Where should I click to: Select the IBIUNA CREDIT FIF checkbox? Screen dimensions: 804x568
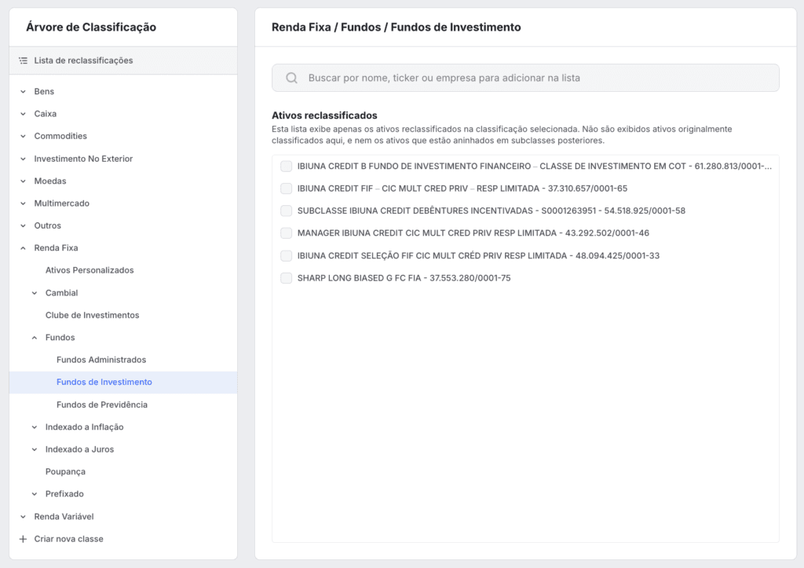point(286,189)
